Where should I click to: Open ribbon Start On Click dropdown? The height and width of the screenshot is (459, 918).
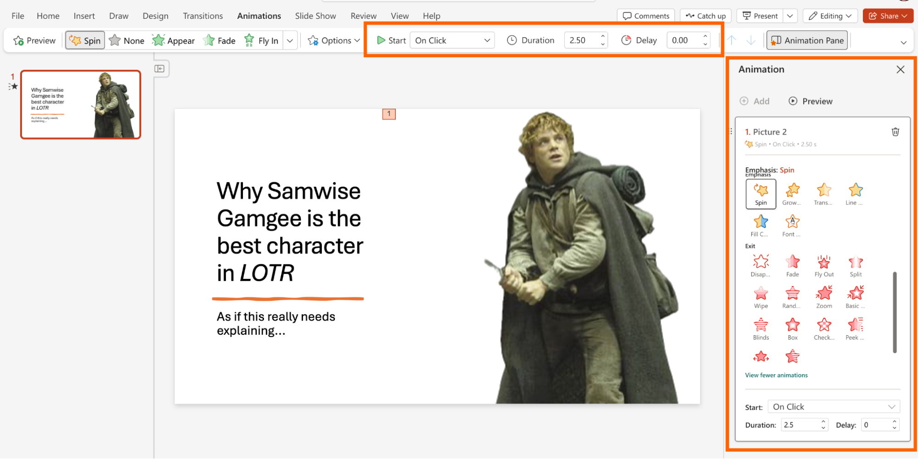(x=452, y=40)
